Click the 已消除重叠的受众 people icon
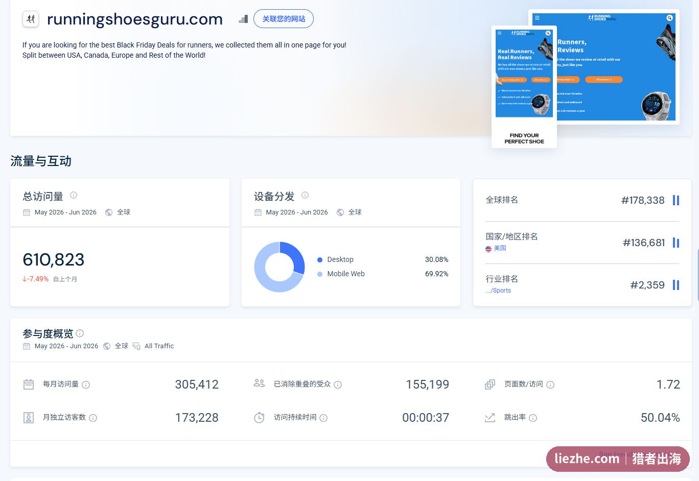This screenshot has width=699, height=481. [259, 383]
